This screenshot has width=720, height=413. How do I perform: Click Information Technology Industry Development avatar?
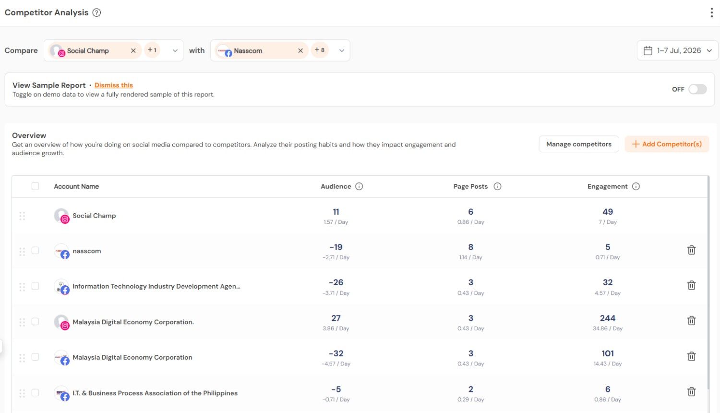[61, 287]
